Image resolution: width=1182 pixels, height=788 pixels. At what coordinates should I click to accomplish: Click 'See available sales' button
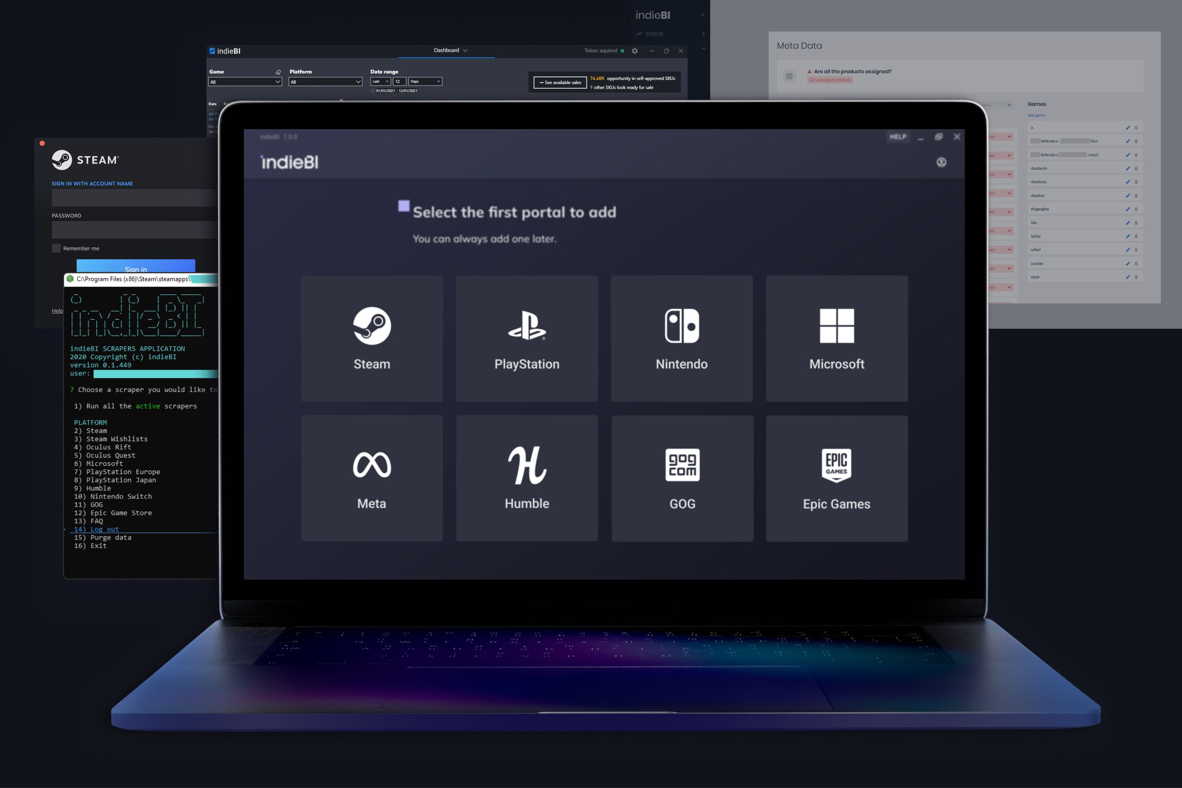(x=560, y=82)
